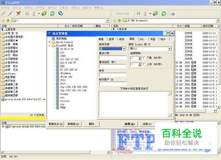Screen dimensions: 221x160
Task: Click the green transfer arrow icon in left toolbar
Action: click(44, 14)
